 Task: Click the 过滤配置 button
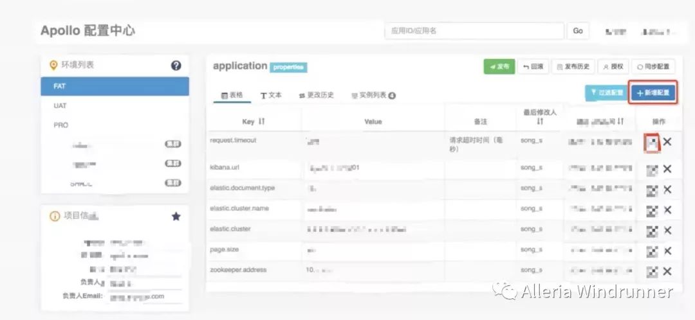[x=606, y=93]
